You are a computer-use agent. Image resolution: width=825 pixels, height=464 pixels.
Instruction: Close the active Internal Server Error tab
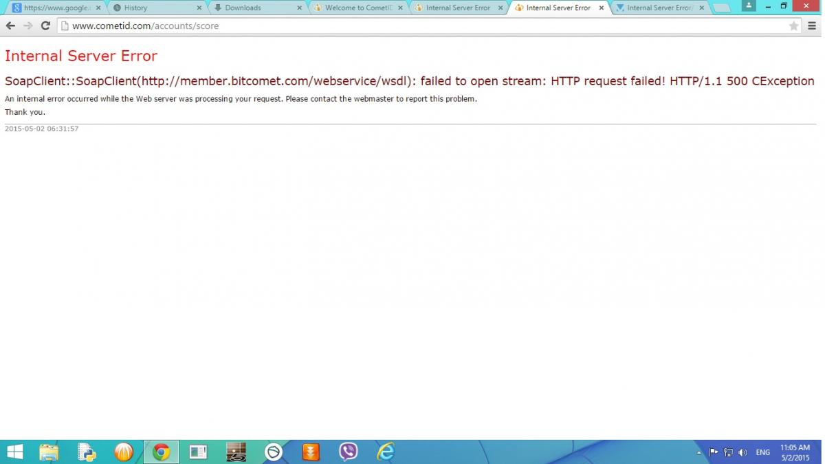coord(602,8)
